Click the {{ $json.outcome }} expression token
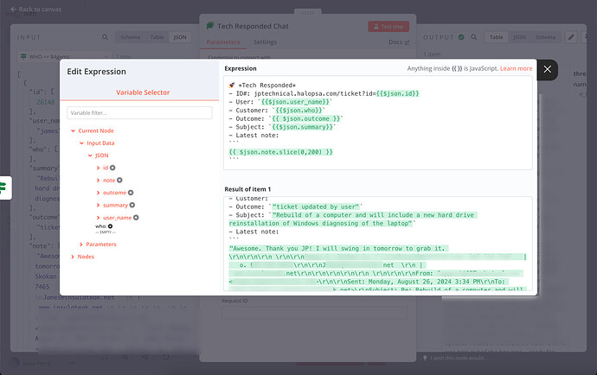The height and width of the screenshot is (375, 597). coord(305,118)
